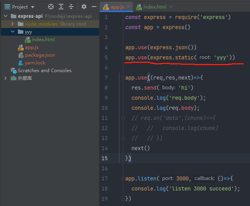Click fold end marker at line 13
Screen dimensions: 250x206
(123, 138)
